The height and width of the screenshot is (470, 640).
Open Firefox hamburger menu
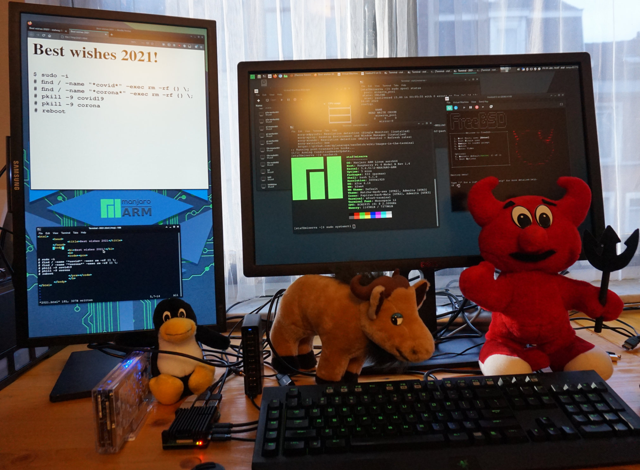click(201, 47)
